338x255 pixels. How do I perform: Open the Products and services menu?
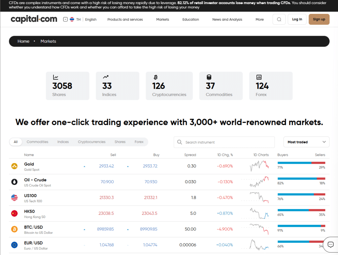click(125, 20)
